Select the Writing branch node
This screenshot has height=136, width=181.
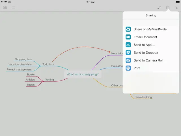[49, 80]
